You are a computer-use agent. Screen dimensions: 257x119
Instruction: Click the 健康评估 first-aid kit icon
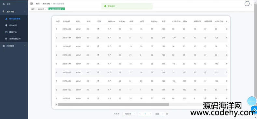(6, 32)
